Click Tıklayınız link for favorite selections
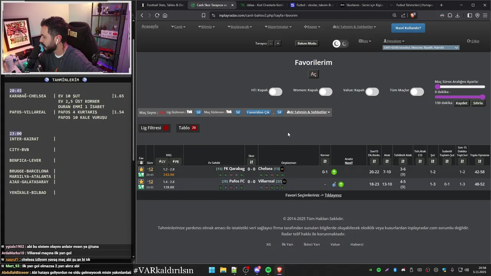 333,195
